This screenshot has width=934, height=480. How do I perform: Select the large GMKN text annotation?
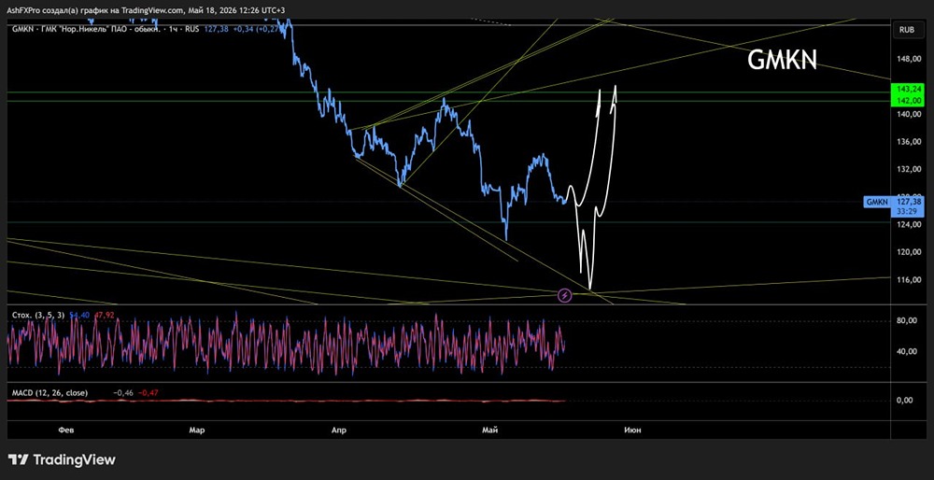(782, 60)
